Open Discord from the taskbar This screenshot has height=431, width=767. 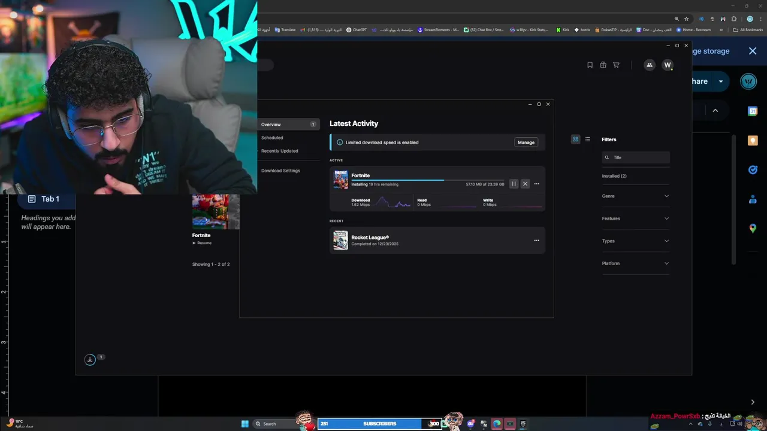coord(470,424)
